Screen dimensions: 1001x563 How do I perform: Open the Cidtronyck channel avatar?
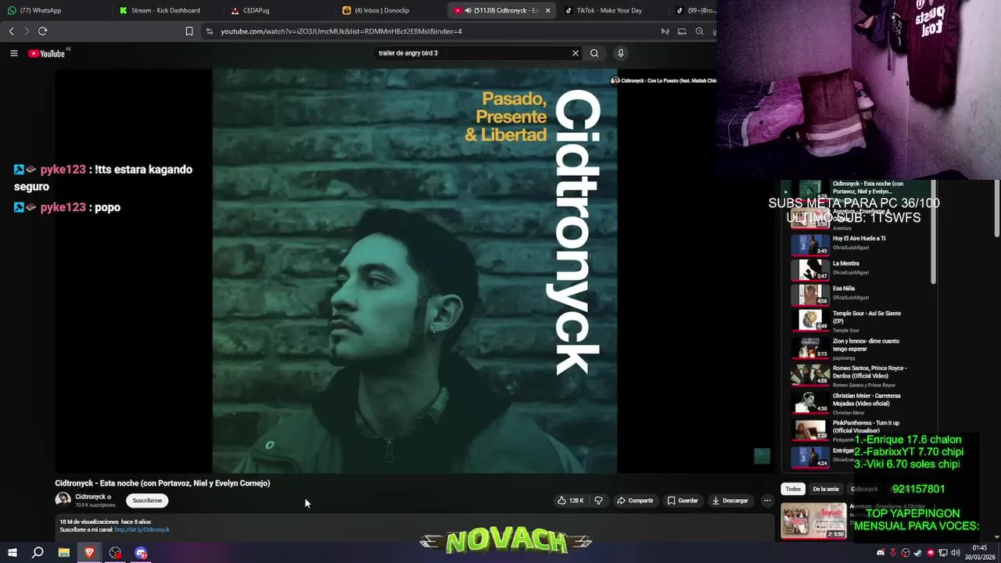tap(63, 500)
